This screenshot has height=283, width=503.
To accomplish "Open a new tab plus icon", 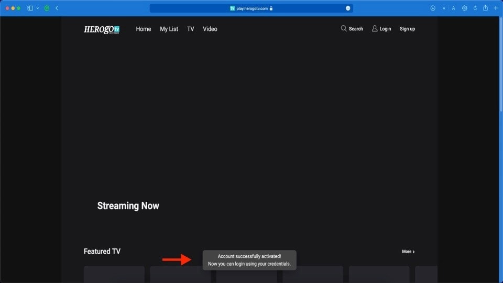I will click(x=496, y=8).
